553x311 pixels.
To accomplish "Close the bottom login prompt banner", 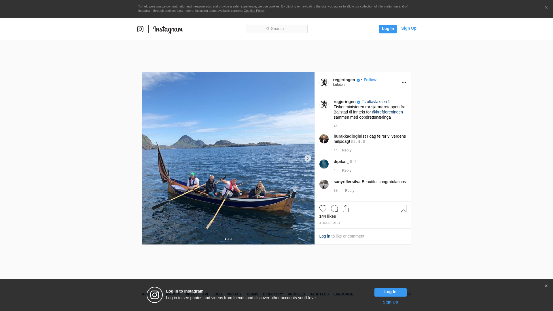I will coord(546,286).
